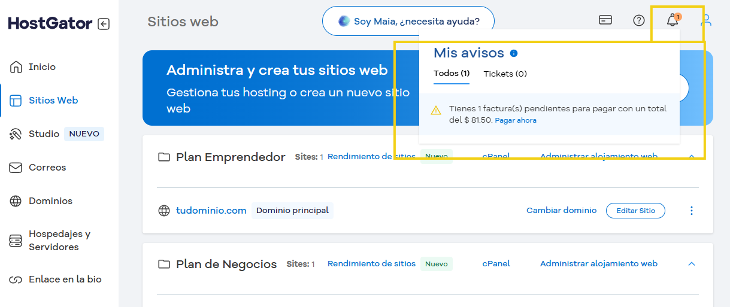
Task: Click the Mis avisos heading
Action: click(x=469, y=53)
